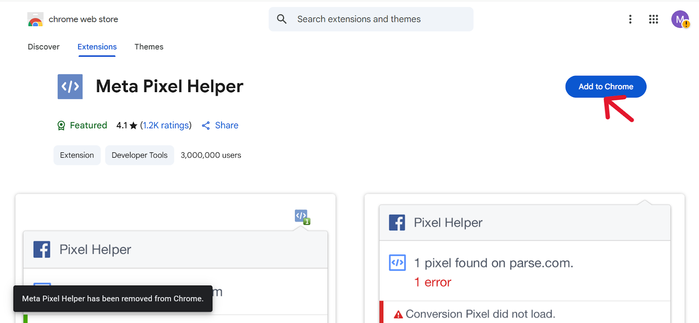Image resolution: width=699 pixels, height=323 pixels.
Task: Click the share icon beside Share
Action: tap(206, 126)
